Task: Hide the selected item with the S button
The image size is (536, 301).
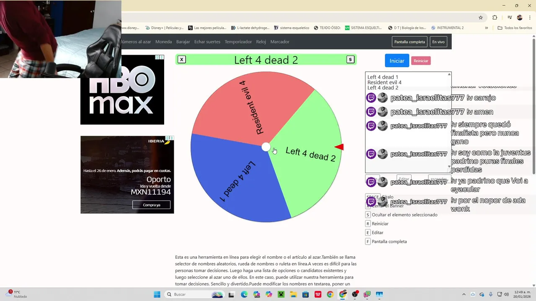Action: click(x=350, y=59)
